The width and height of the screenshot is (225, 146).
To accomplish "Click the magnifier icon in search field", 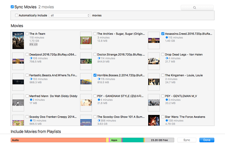I will (x=195, y=8).
